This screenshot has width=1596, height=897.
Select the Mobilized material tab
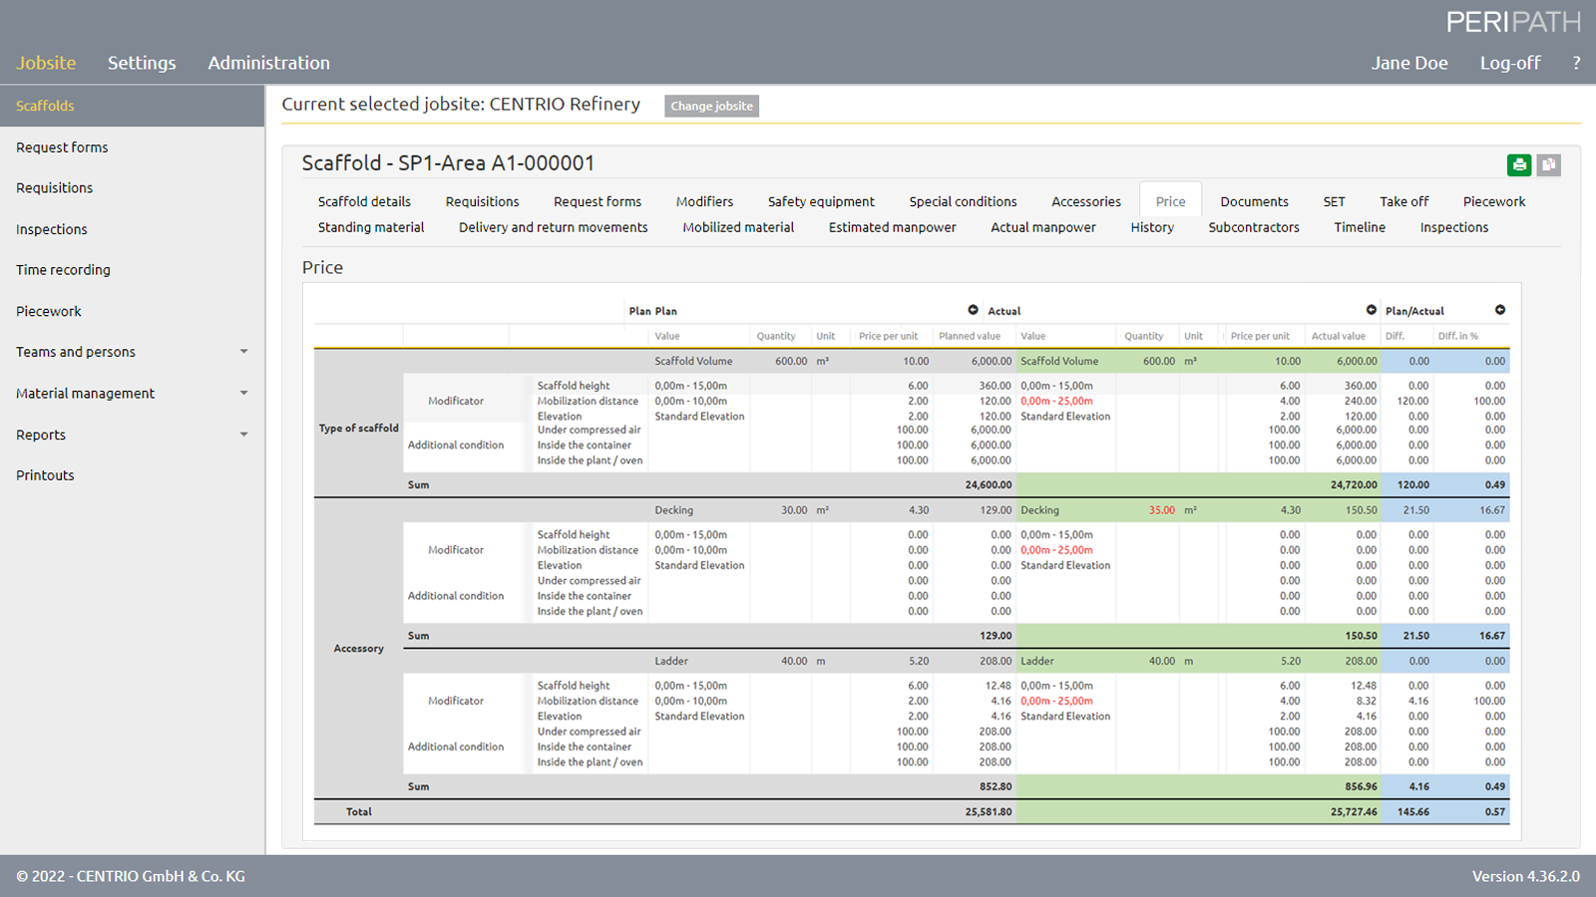click(738, 227)
